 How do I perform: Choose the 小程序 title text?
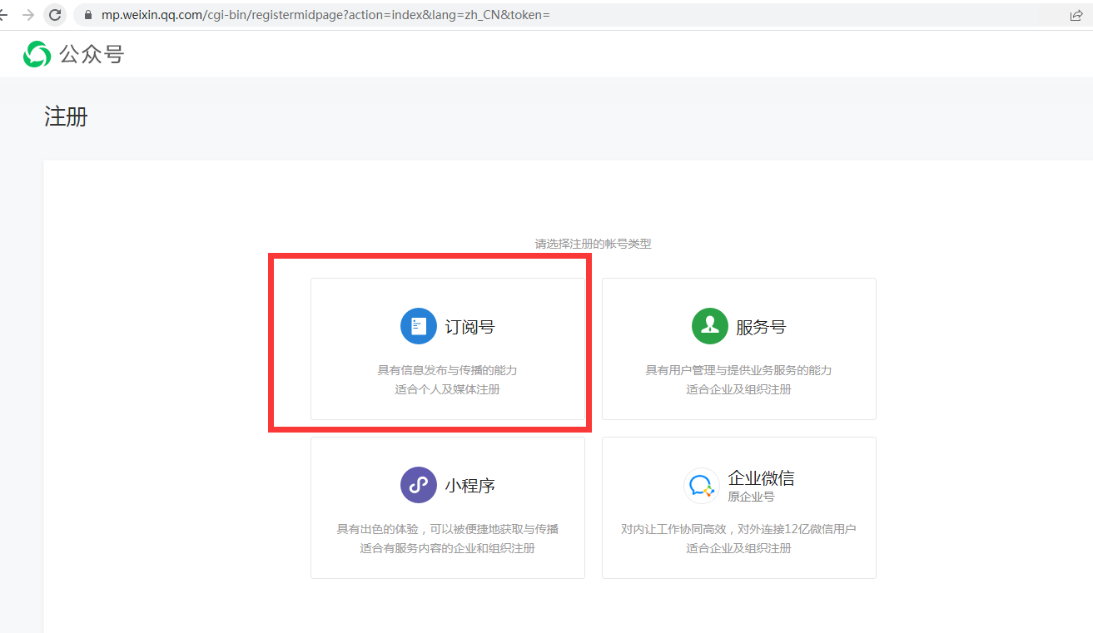469,486
